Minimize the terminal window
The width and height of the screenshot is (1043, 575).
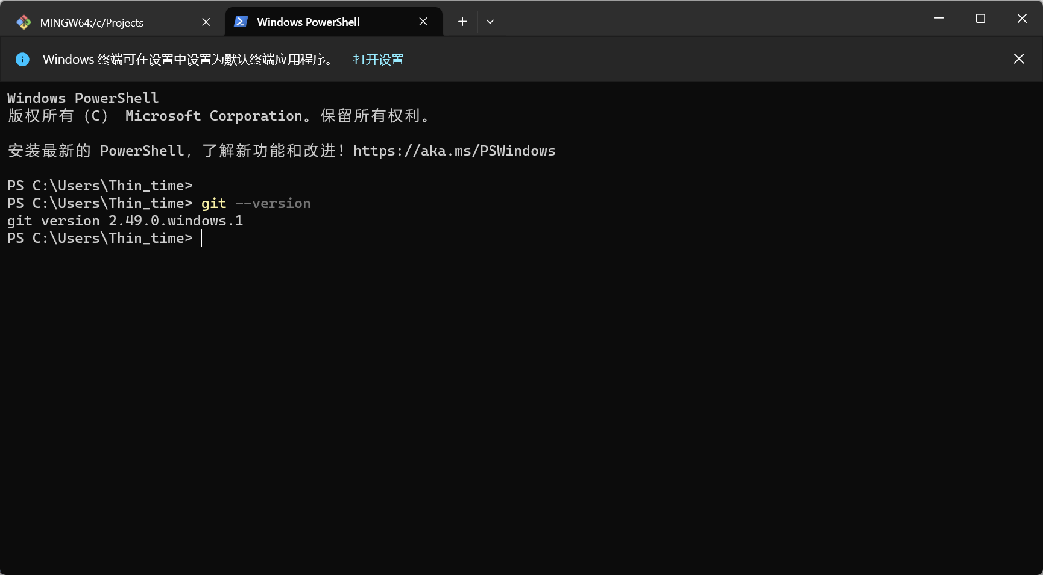tap(939, 19)
